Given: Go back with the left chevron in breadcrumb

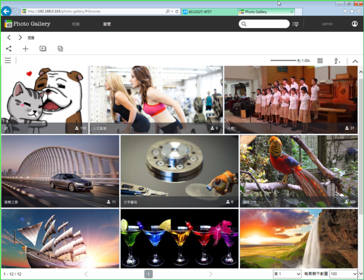Looking at the screenshot, I should coord(9,37).
